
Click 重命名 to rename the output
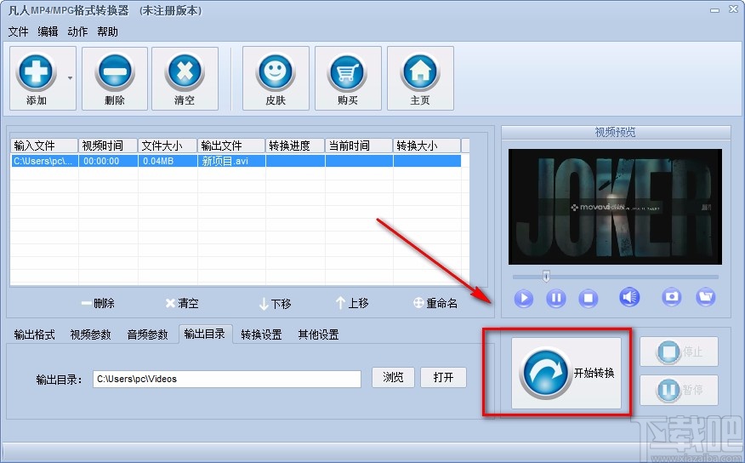click(435, 303)
